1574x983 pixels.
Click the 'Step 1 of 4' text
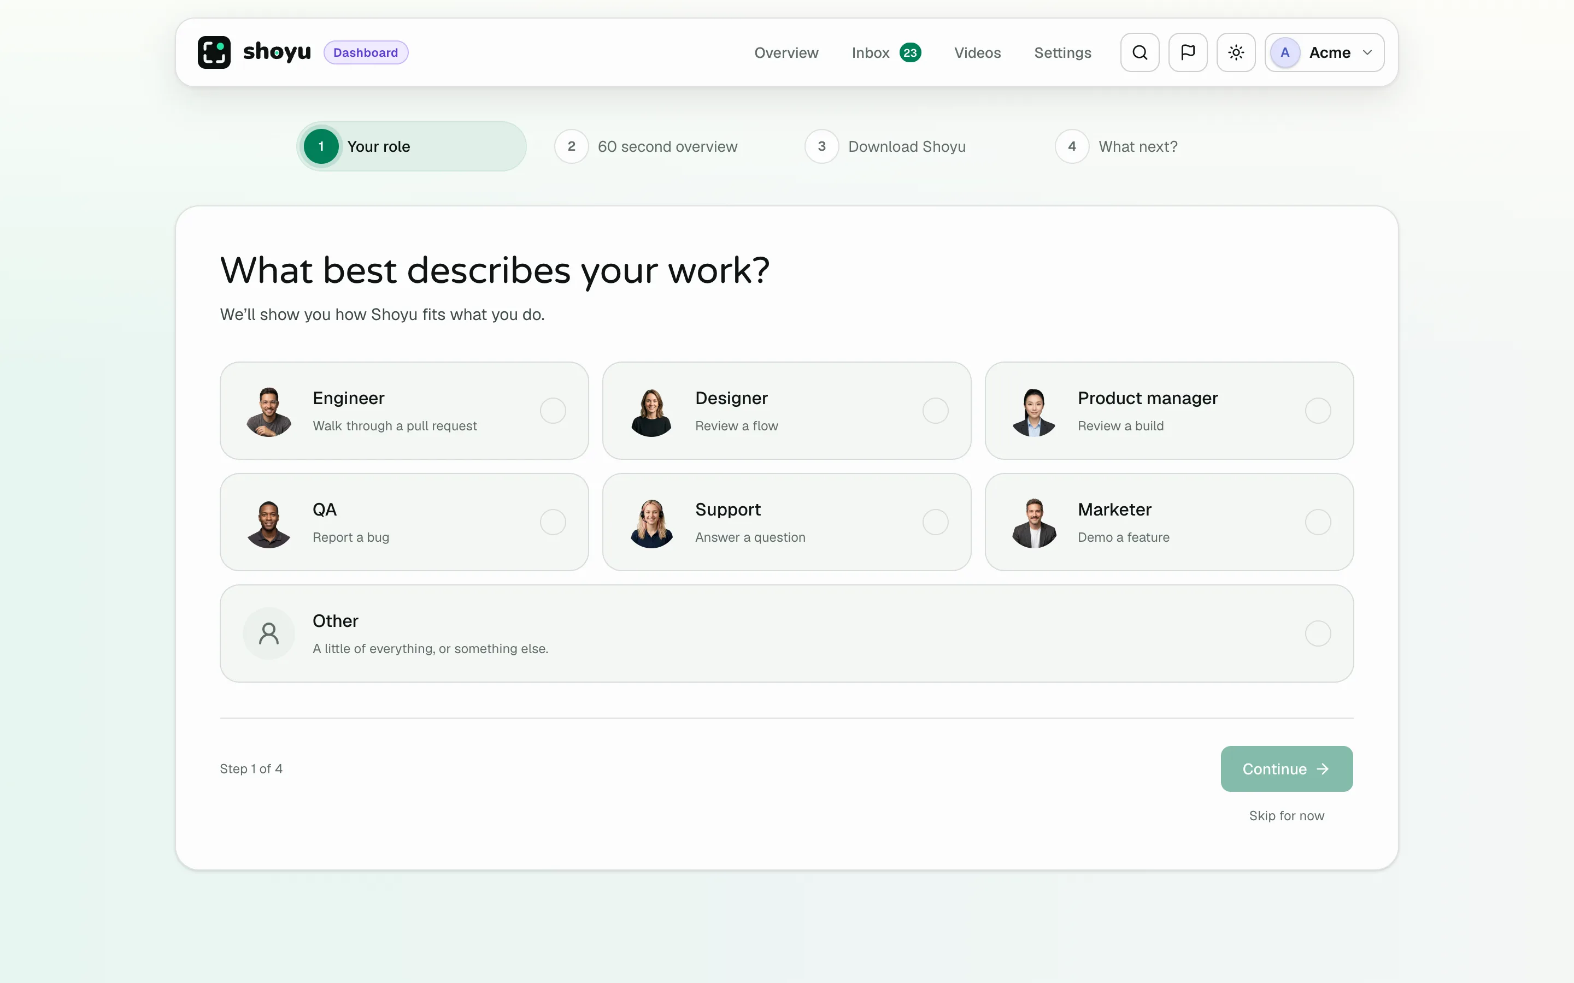tap(251, 768)
